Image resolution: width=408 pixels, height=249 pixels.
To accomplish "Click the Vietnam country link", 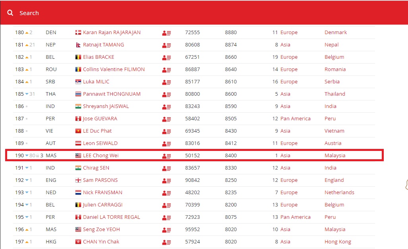I will [x=334, y=131].
